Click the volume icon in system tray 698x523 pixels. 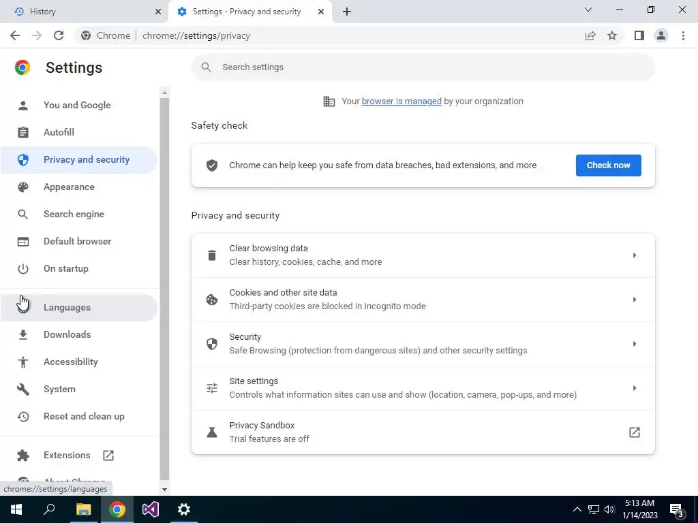tap(609, 509)
